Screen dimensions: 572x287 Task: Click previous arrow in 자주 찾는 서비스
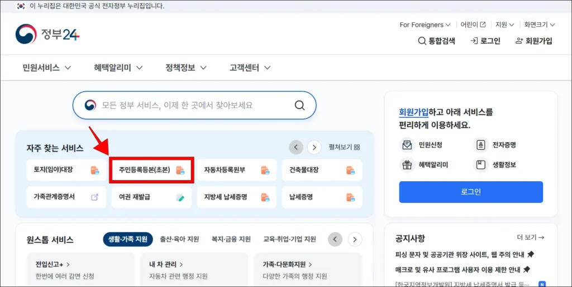pos(296,147)
